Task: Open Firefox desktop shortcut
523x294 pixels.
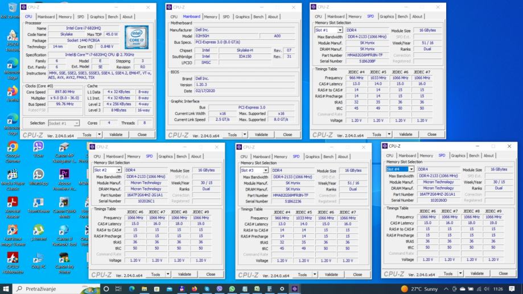Action: coord(13,94)
